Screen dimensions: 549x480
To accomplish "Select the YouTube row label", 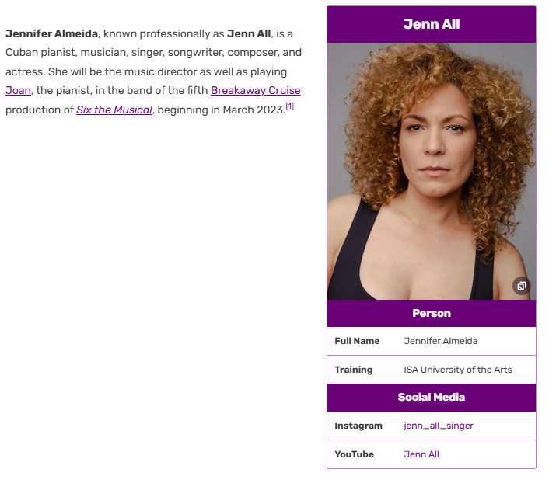I will 355,454.
